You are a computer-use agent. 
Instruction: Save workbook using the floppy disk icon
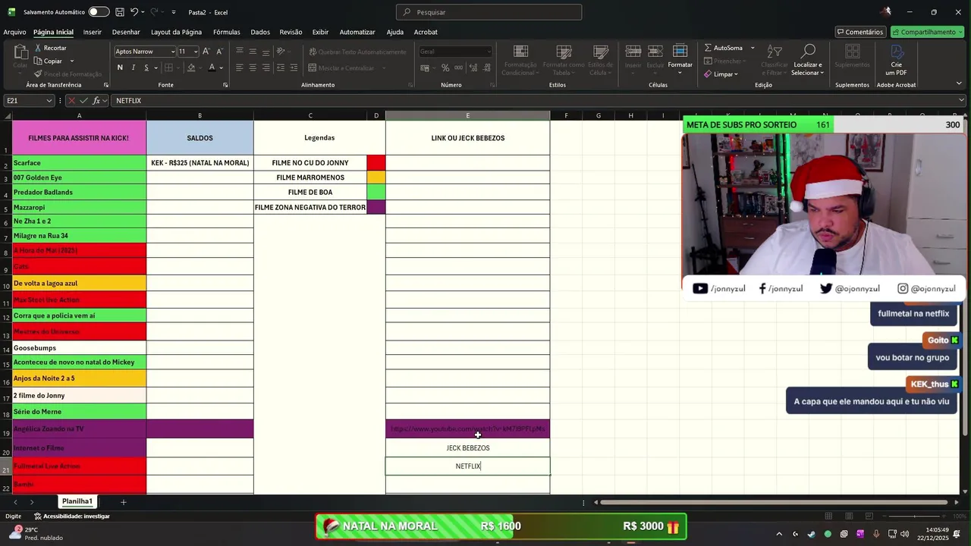click(x=120, y=12)
